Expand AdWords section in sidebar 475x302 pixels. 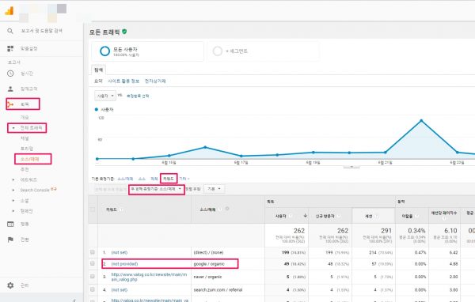(13, 179)
